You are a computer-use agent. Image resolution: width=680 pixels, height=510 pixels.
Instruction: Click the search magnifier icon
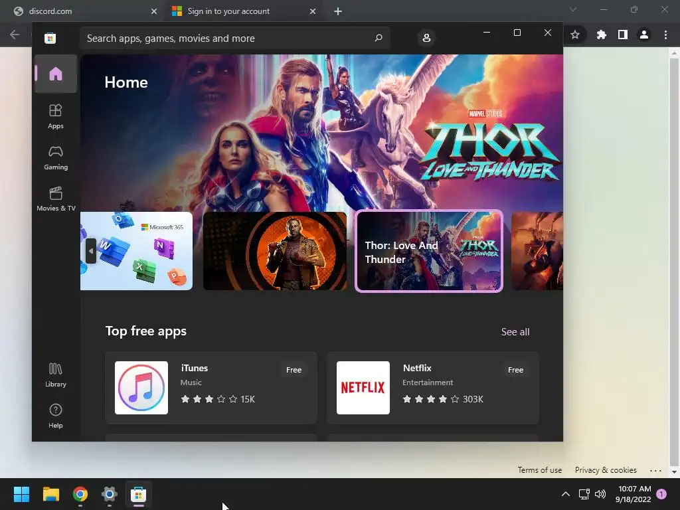coord(378,38)
